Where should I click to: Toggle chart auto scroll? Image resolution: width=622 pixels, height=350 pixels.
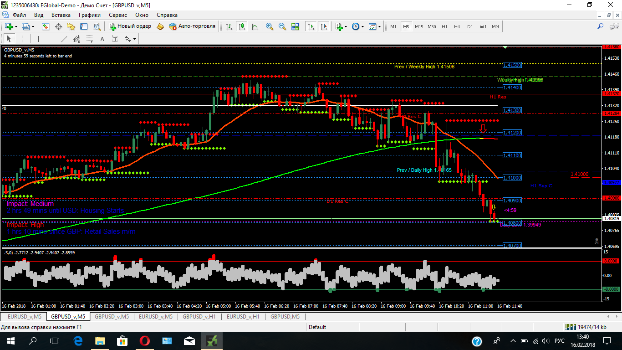pos(311,26)
